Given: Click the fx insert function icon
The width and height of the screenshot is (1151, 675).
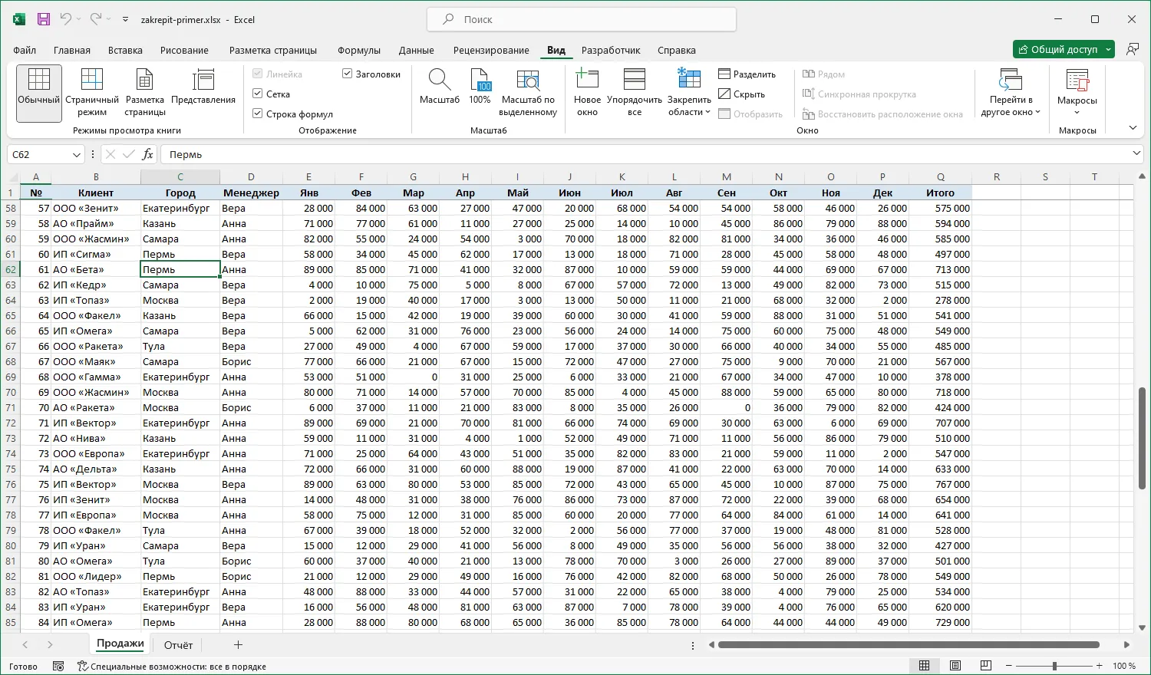Looking at the screenshot, I should pyautogui.click(x=148, y=154).
